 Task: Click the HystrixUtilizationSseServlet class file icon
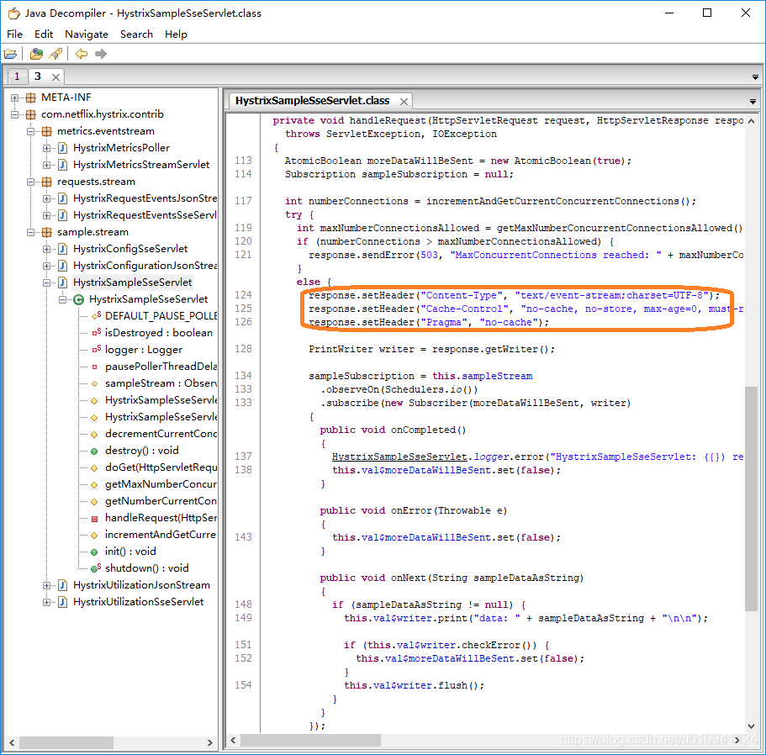62,602
